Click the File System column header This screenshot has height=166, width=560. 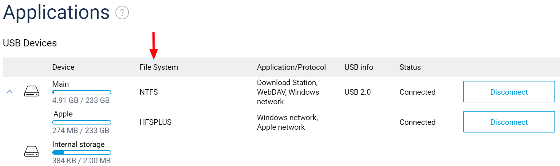click(x=159, y=67)
